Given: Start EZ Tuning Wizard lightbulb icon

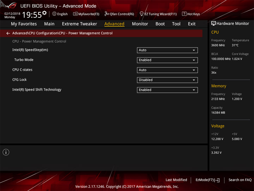Looking at the screenshot, I should point(141,14).
